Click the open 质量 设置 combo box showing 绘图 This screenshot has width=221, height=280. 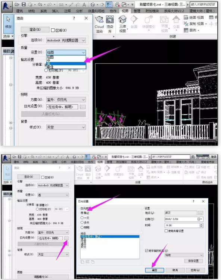pyautogui.click(x=66, y=52)
